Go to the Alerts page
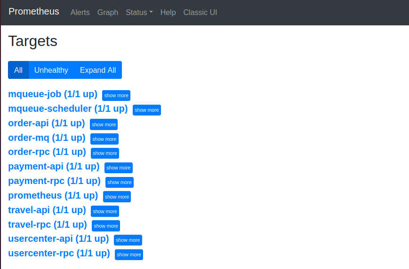The image size is (409, 269). pyautogui.click(x=80, y=12)
